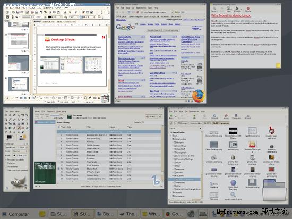Open the Tools menu in Firefox
292x219 pixels.
pyautogui.click(x=150, y=8)
